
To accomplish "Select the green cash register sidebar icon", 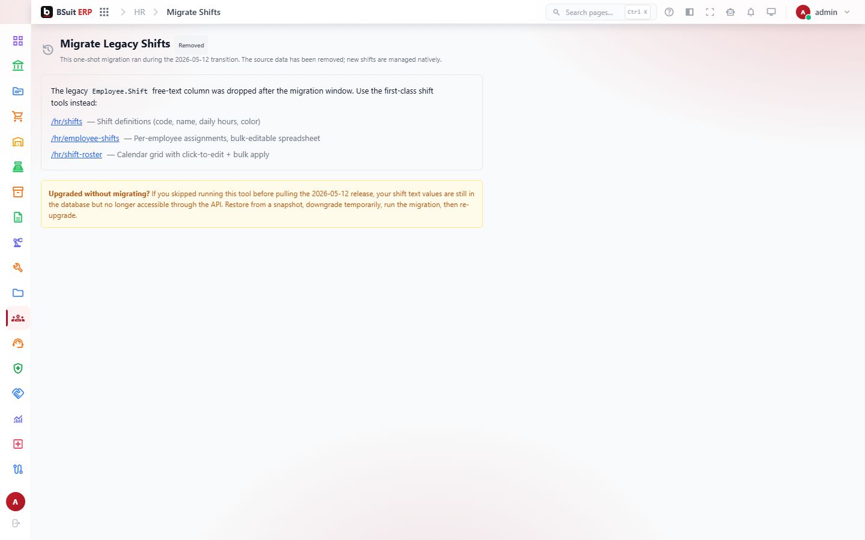I will (x=18, y=167).
